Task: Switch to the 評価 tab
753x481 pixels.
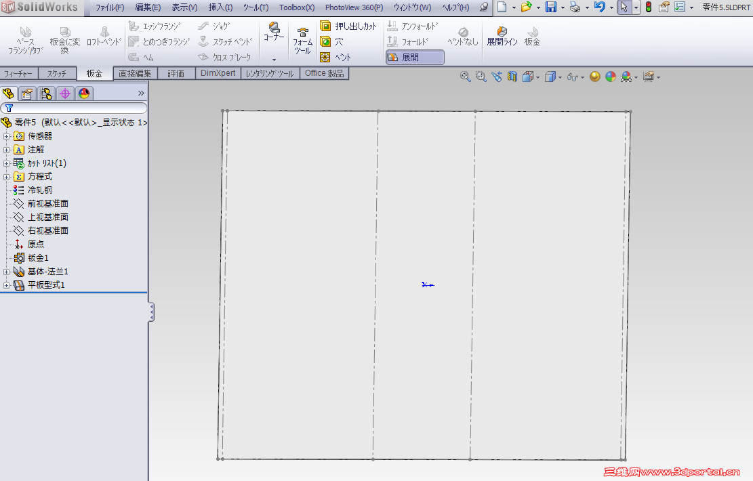Action: (x=176, y=73)
